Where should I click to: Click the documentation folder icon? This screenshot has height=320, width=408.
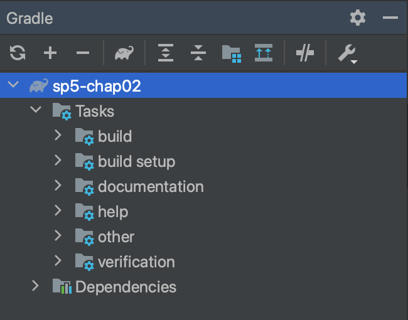(84, 187)
